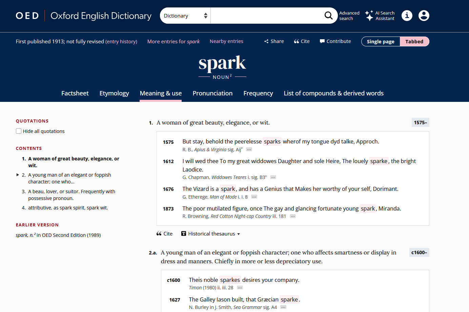Click the Oxford English Dictionary title
This screenshot has height=312, width=469.
[101, 16]
